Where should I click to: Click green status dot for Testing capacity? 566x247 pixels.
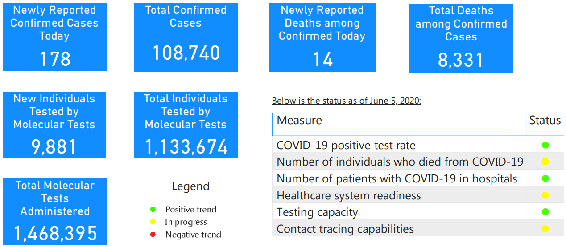pos(545,212)
